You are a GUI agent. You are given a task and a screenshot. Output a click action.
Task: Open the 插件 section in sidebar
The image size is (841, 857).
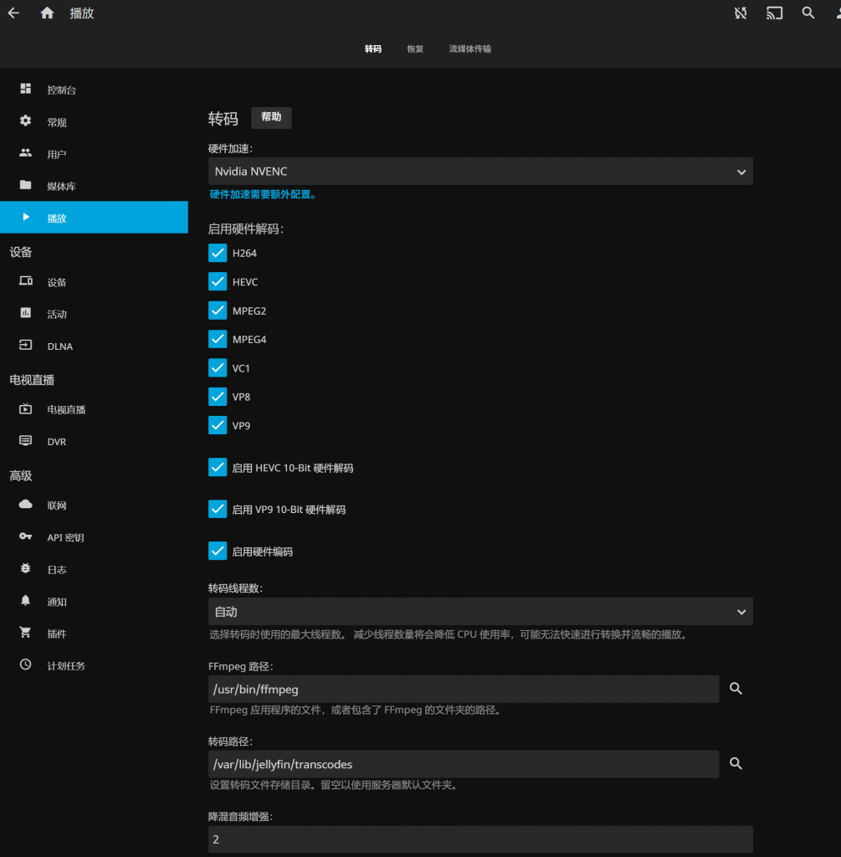click(x=56, y=634)
